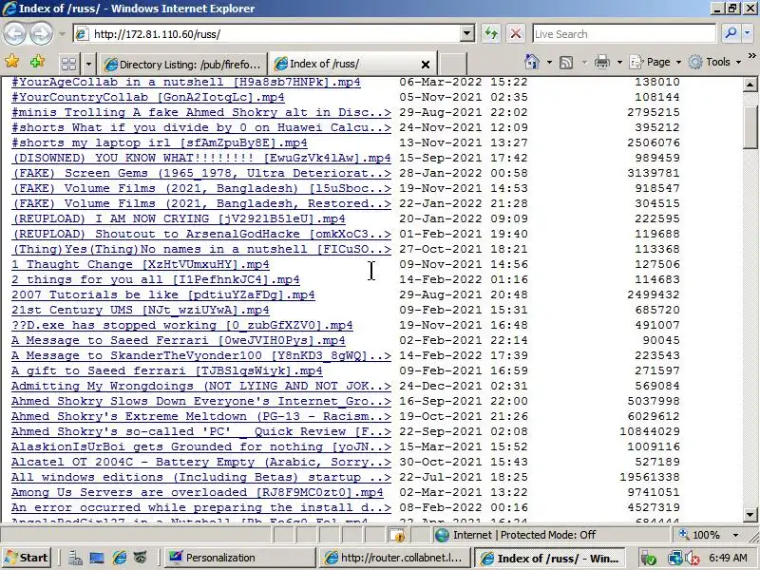Close the Index of /russ/ tab
This screenshot has height=570, width=760.
pyautogui.click(x=425, y=64)
